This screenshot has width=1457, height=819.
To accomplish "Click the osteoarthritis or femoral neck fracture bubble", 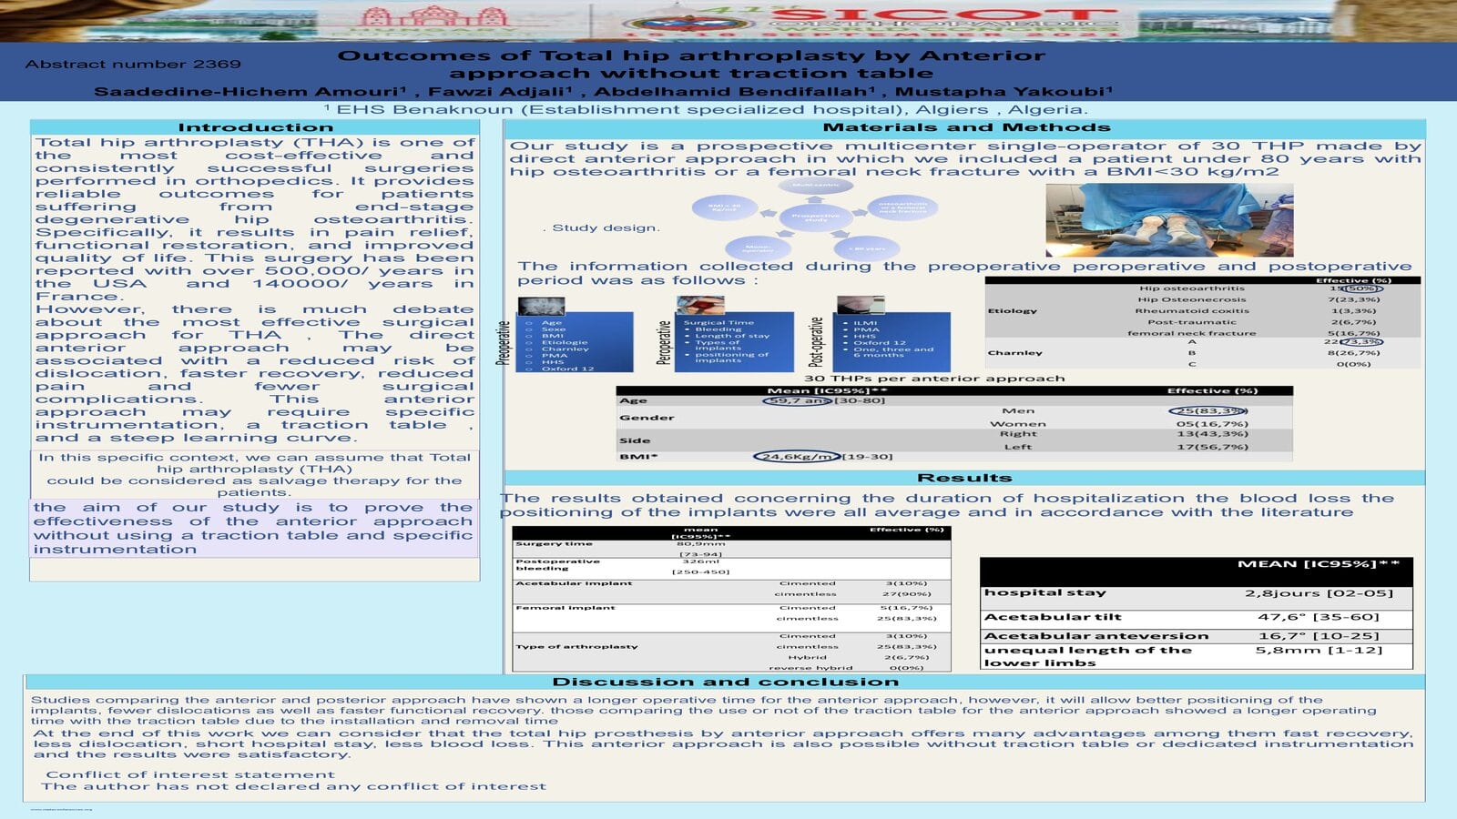I will (x=902, y=207).
